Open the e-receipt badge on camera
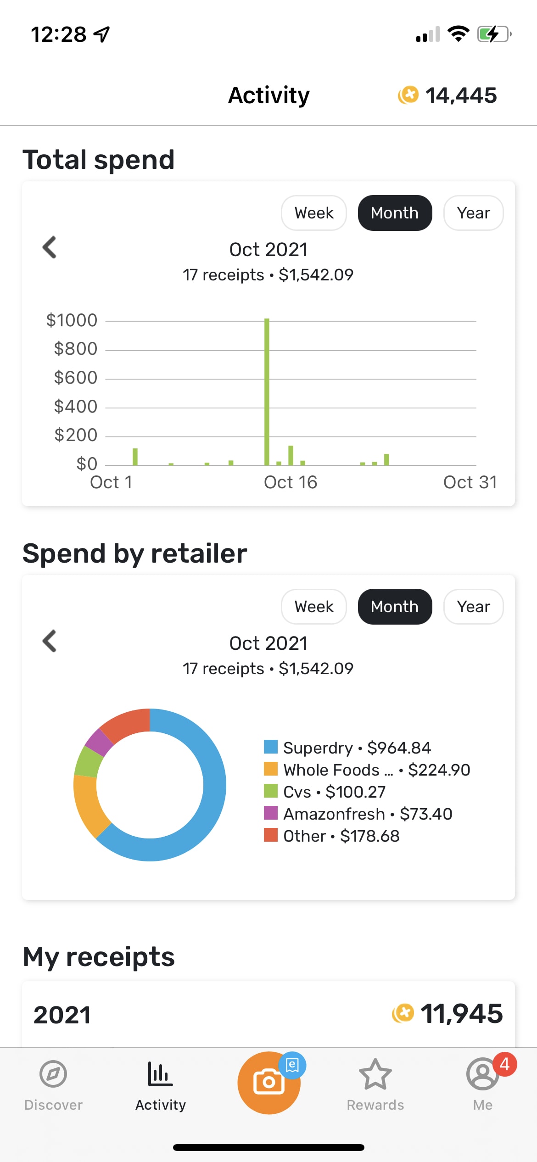Screen dimensions: 537x1162 click(292, 1065)
